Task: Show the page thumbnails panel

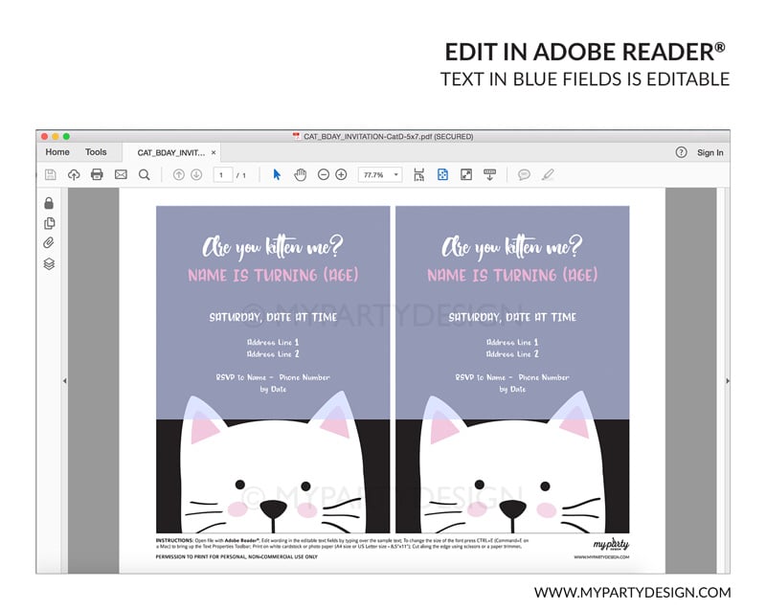Action: [x=49, y=223]
